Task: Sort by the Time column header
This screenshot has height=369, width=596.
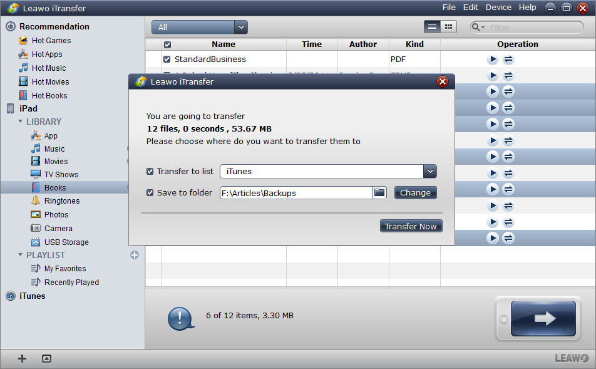Action: (x=312, y=44)
